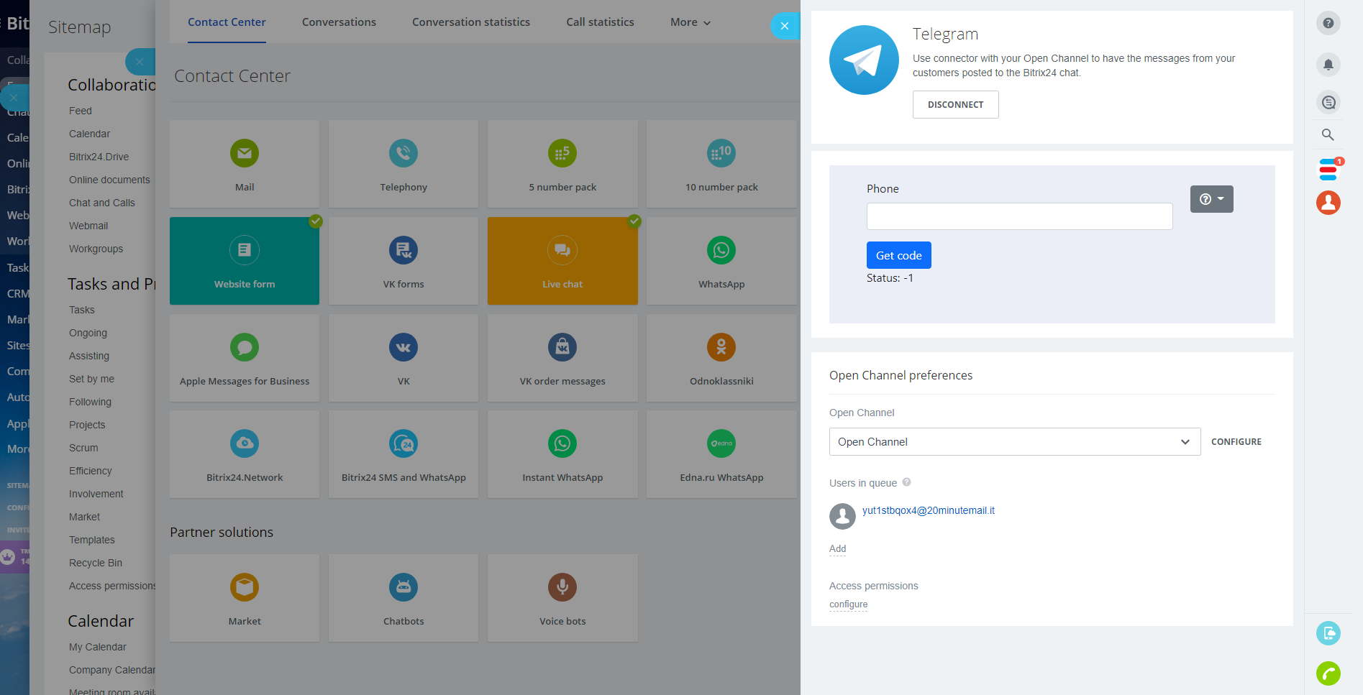The width and height of the screenshot is (1363, 695).
Task: Open the Voice bots partner solution
Action: pyautogui.click(x=562, y=598)
